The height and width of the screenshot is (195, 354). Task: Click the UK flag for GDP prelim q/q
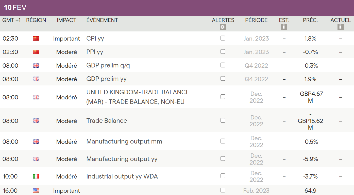pyautogui.click(x=36, y=65)
